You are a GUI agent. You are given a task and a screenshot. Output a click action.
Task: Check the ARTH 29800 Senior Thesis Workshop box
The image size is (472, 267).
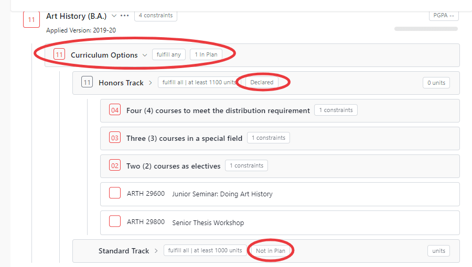tap(115, 221)
